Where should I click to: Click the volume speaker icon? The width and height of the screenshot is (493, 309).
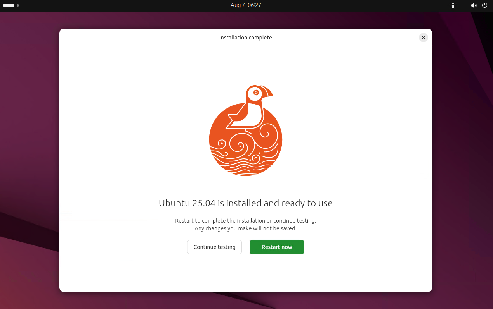pyautogui.click(x=474, y=5)
